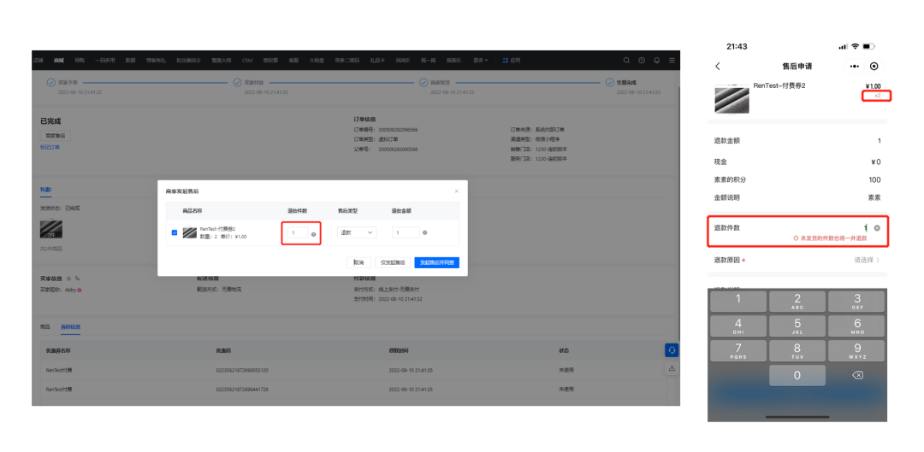Tap the mini-program close target icon

[874, 67]
